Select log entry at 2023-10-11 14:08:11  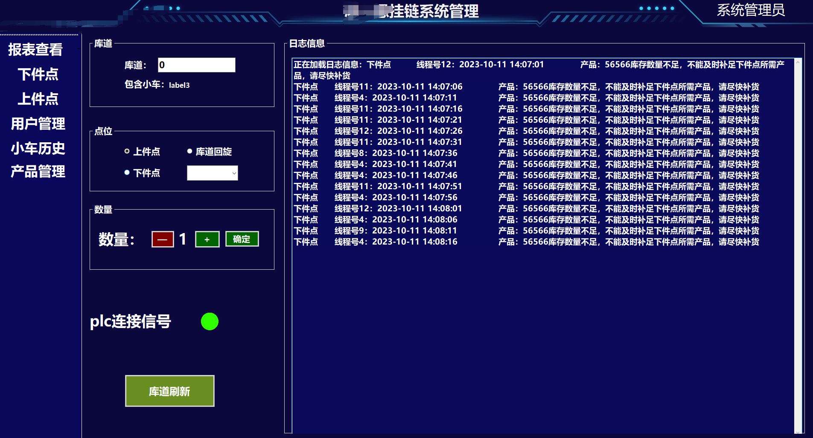point(526,231)
